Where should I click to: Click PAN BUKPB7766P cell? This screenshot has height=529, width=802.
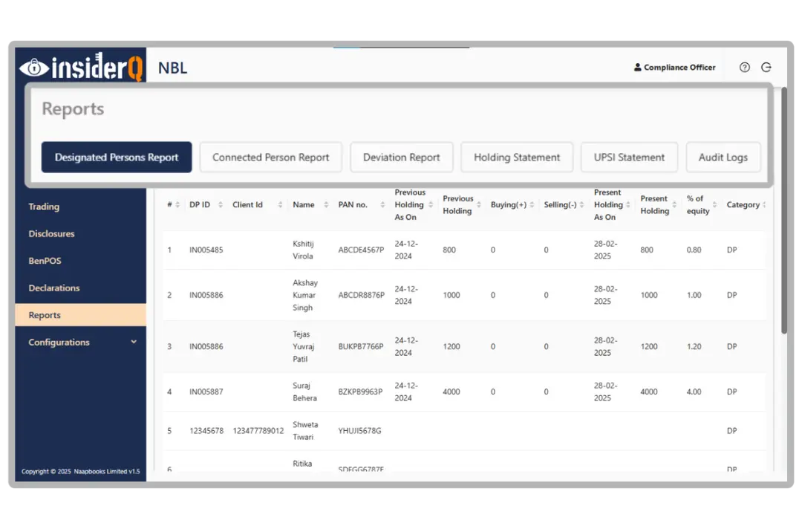(x=361, y=346)
